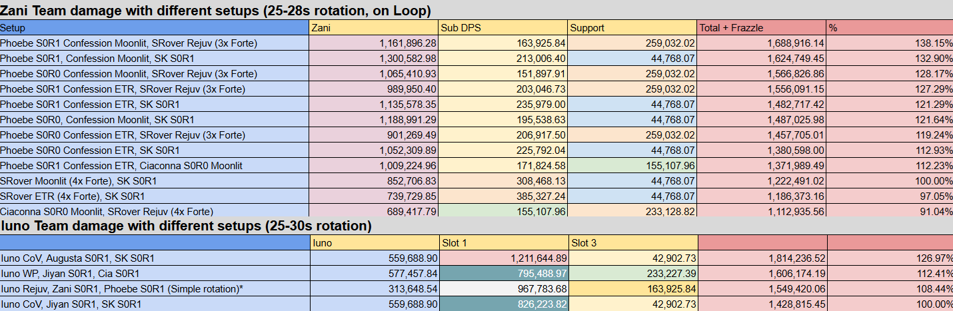Select Sub DPS value 235,979.00
Viewport: 953px width, 311px height.
click(x=502, y=105)
